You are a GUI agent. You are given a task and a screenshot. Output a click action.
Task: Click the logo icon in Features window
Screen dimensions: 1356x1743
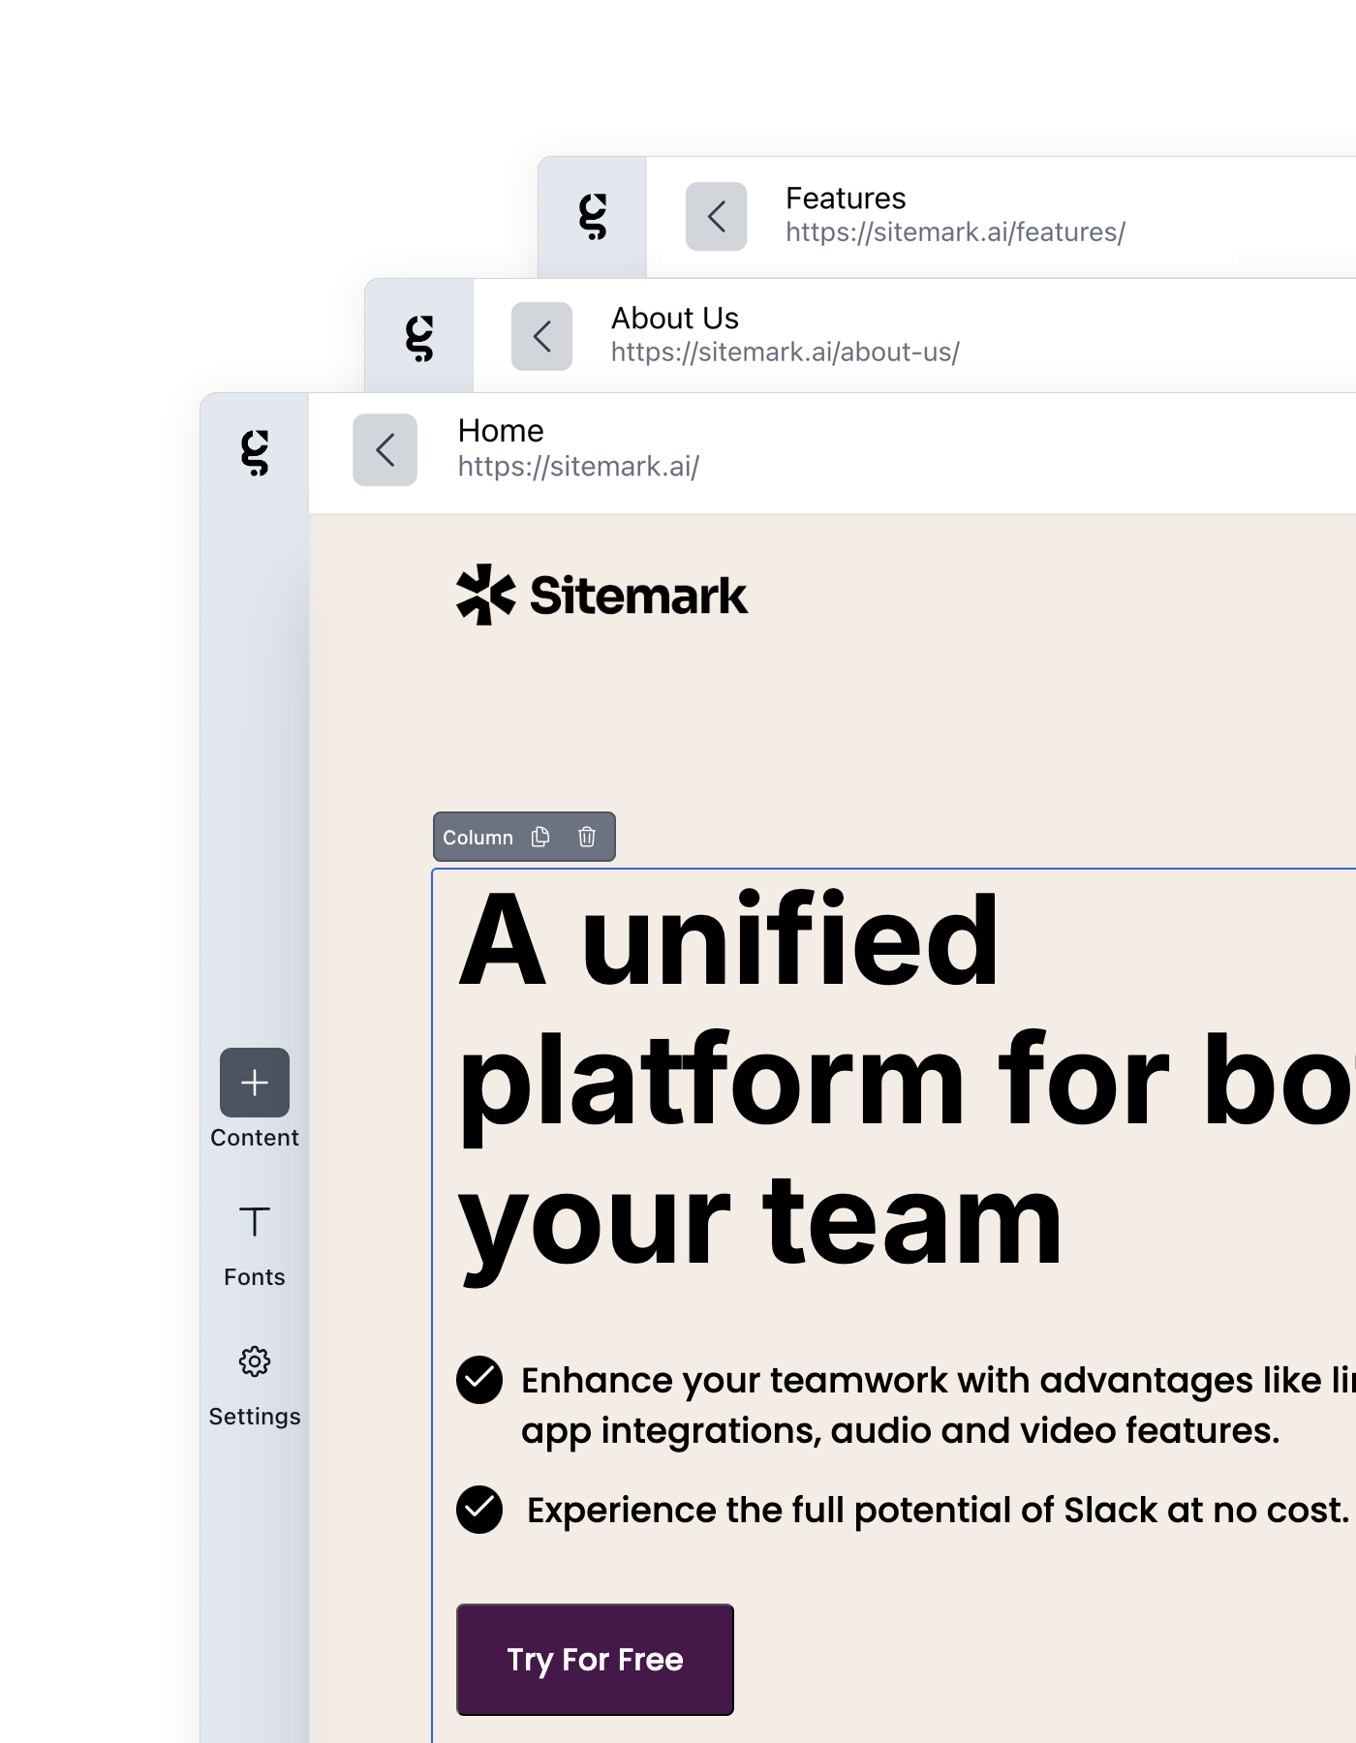pos(593,216)
